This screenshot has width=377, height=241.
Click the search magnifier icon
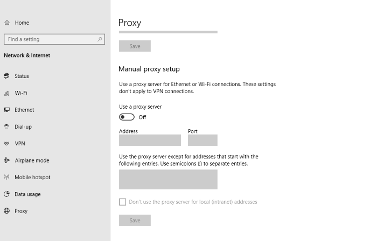pyautogui.click(x=100, y=39)
